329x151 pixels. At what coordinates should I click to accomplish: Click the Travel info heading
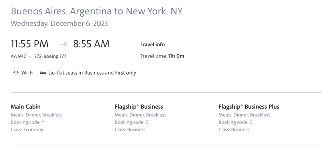coord(153,45)
